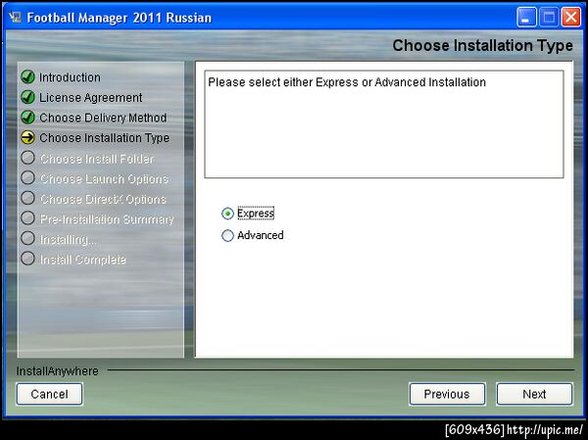This screenshot has height=440, width=588.
Task: Cancel the installation
Action: [x=50, y=394]
